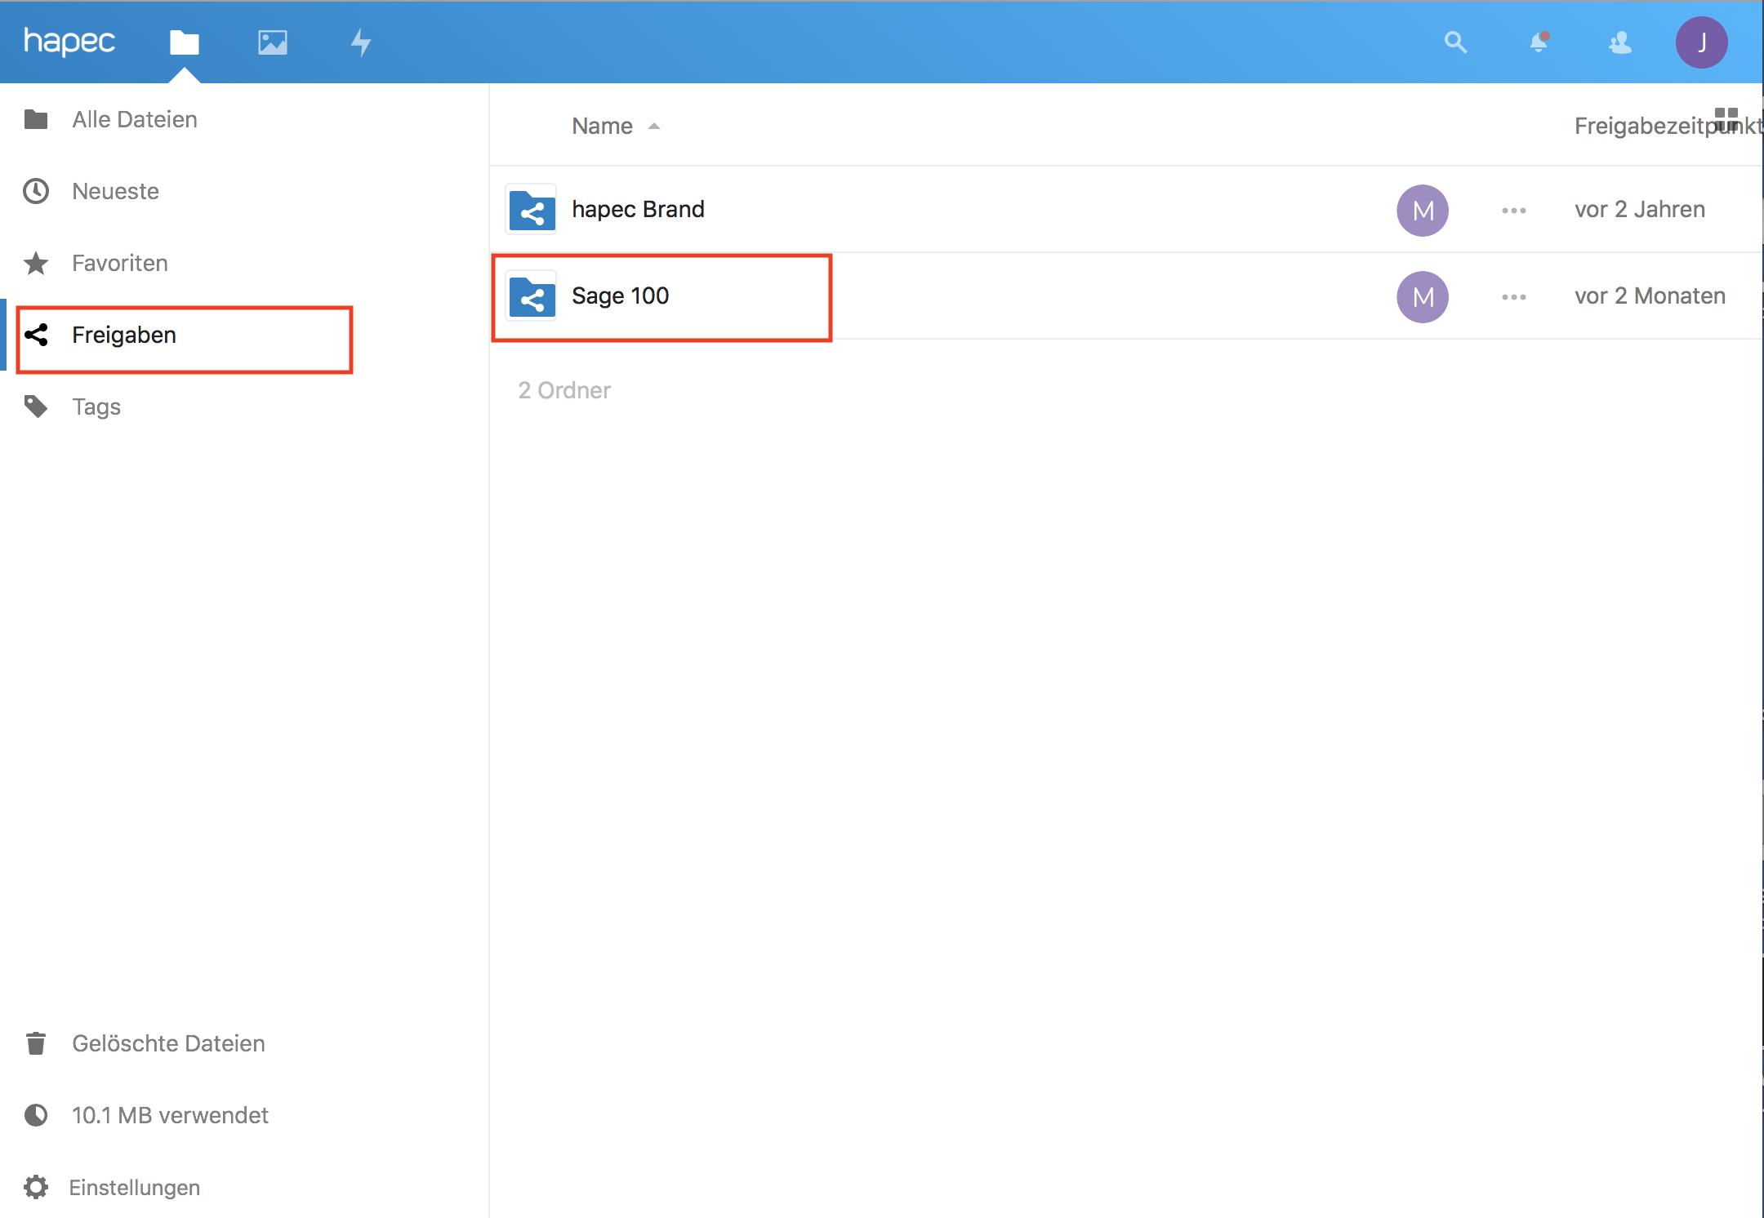This screenshot has height=1218, width=1764.
Task: Click the hapec logo
Action: point(69,41)
